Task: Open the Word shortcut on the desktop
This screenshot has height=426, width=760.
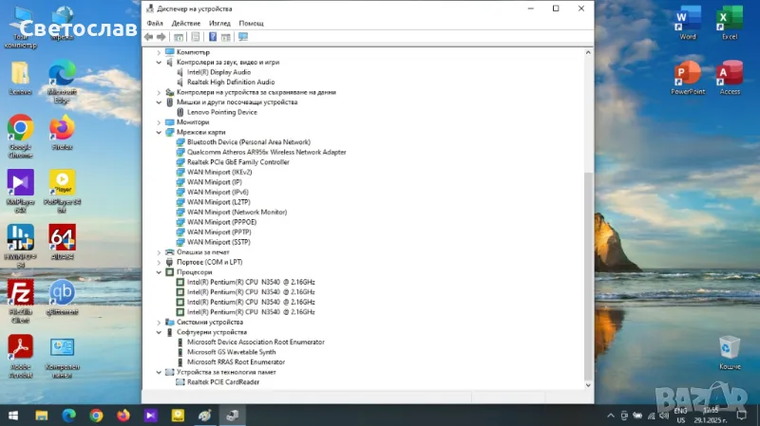Action: click(x=688, y=19)
